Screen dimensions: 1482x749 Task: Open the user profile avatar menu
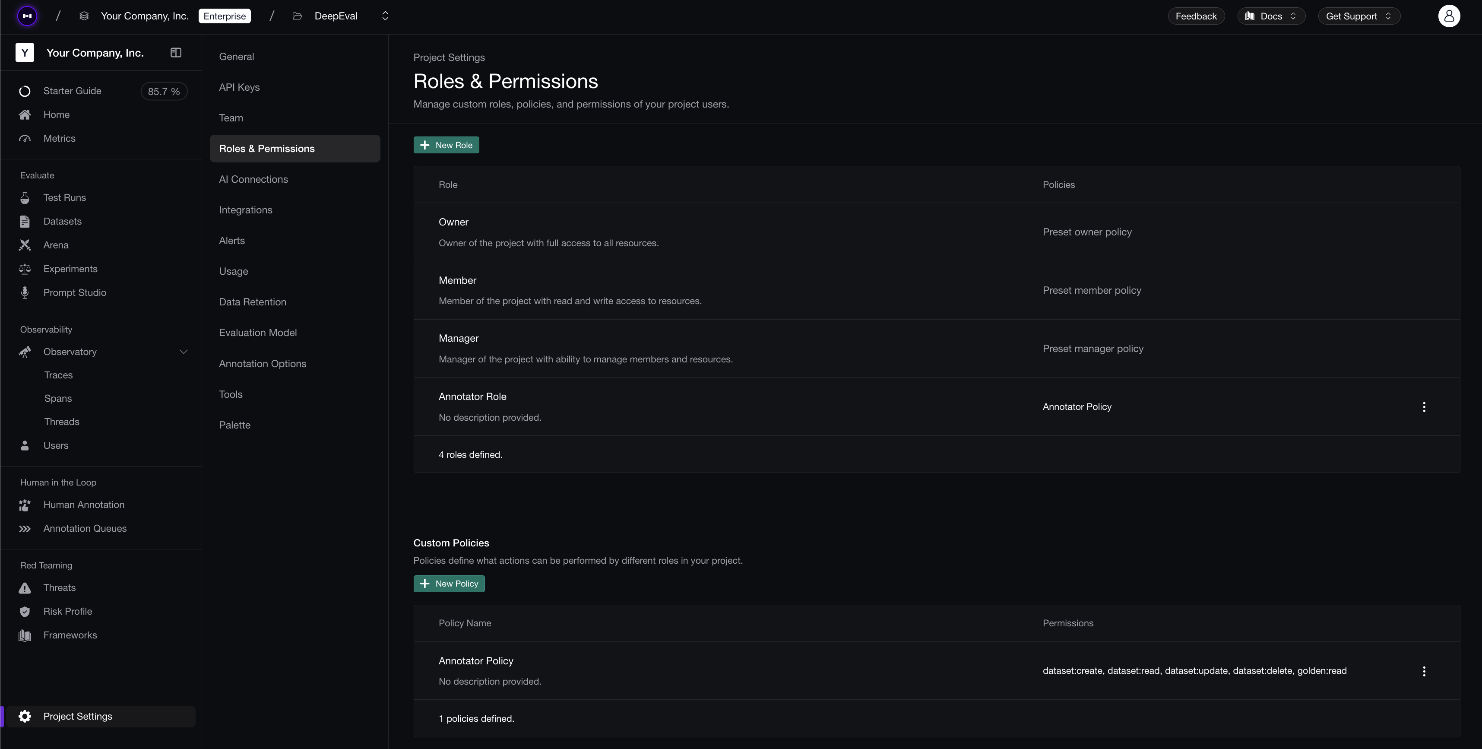1449,16
